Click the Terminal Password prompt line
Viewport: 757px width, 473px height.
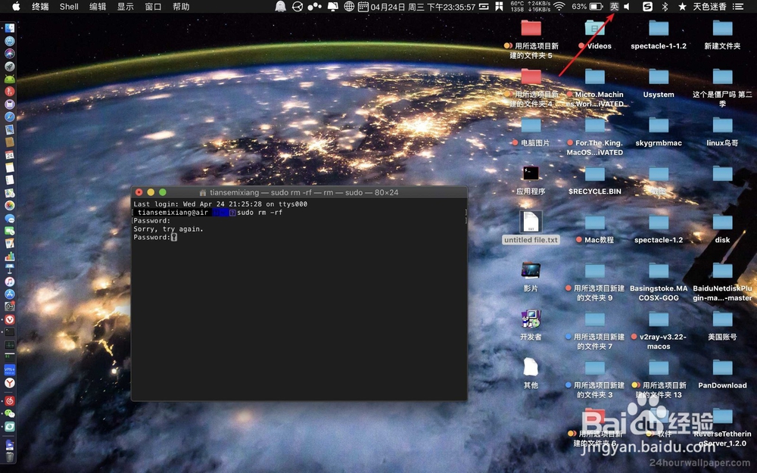(155, 238)
